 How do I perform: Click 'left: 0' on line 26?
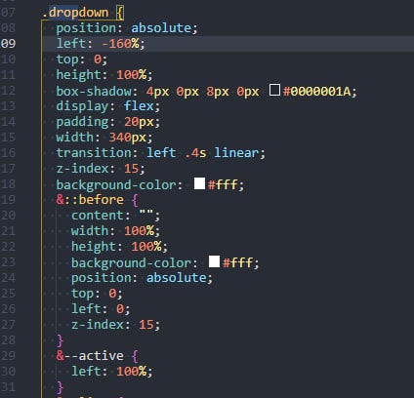98,309
